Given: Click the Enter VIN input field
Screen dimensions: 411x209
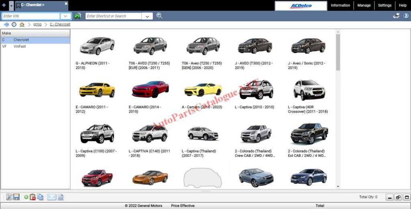Looking at the screenshot, I should click(x=31, y=16).
